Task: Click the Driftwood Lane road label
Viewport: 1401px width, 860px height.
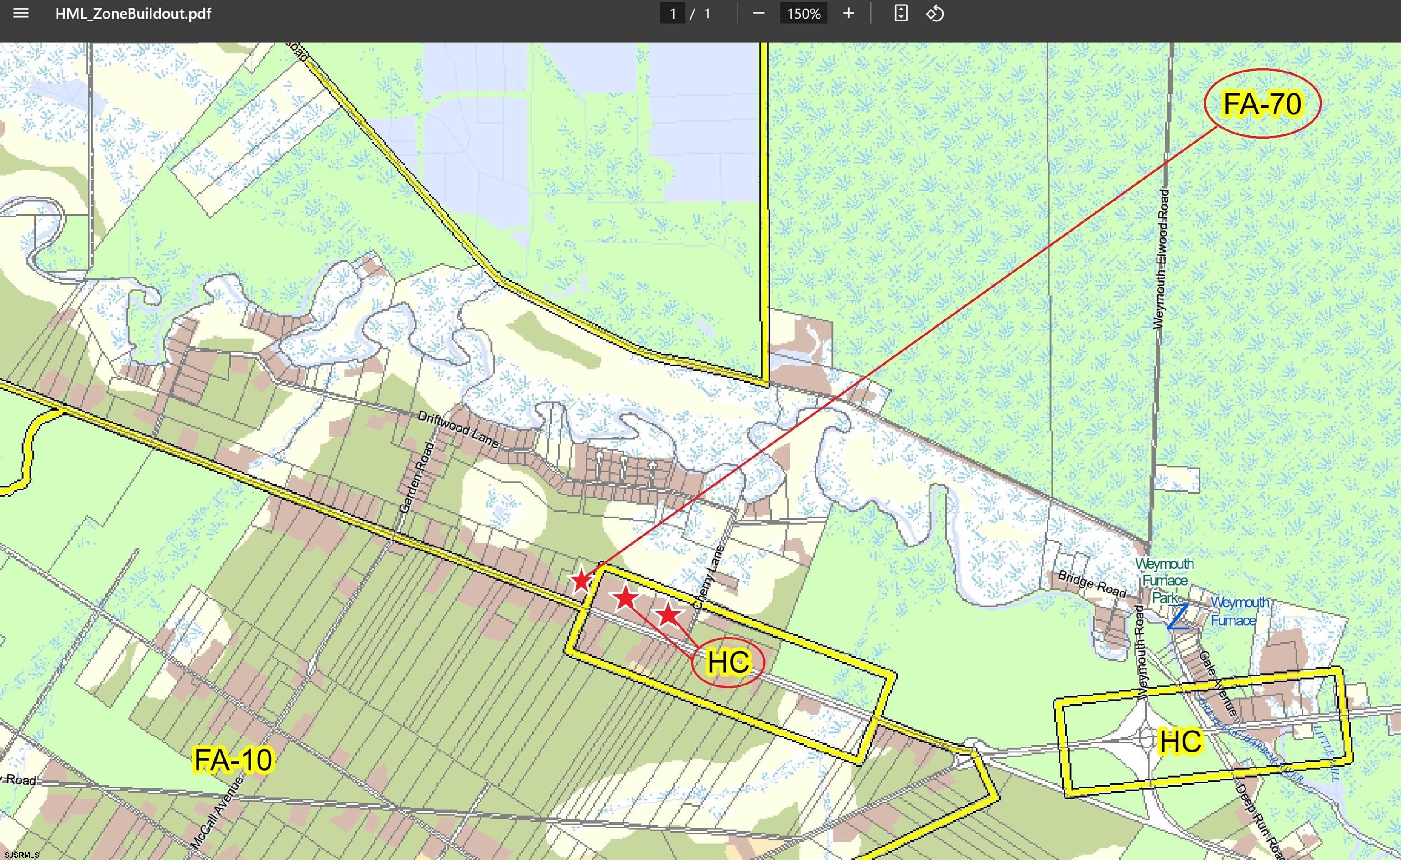Action: [x=458, y=430]
